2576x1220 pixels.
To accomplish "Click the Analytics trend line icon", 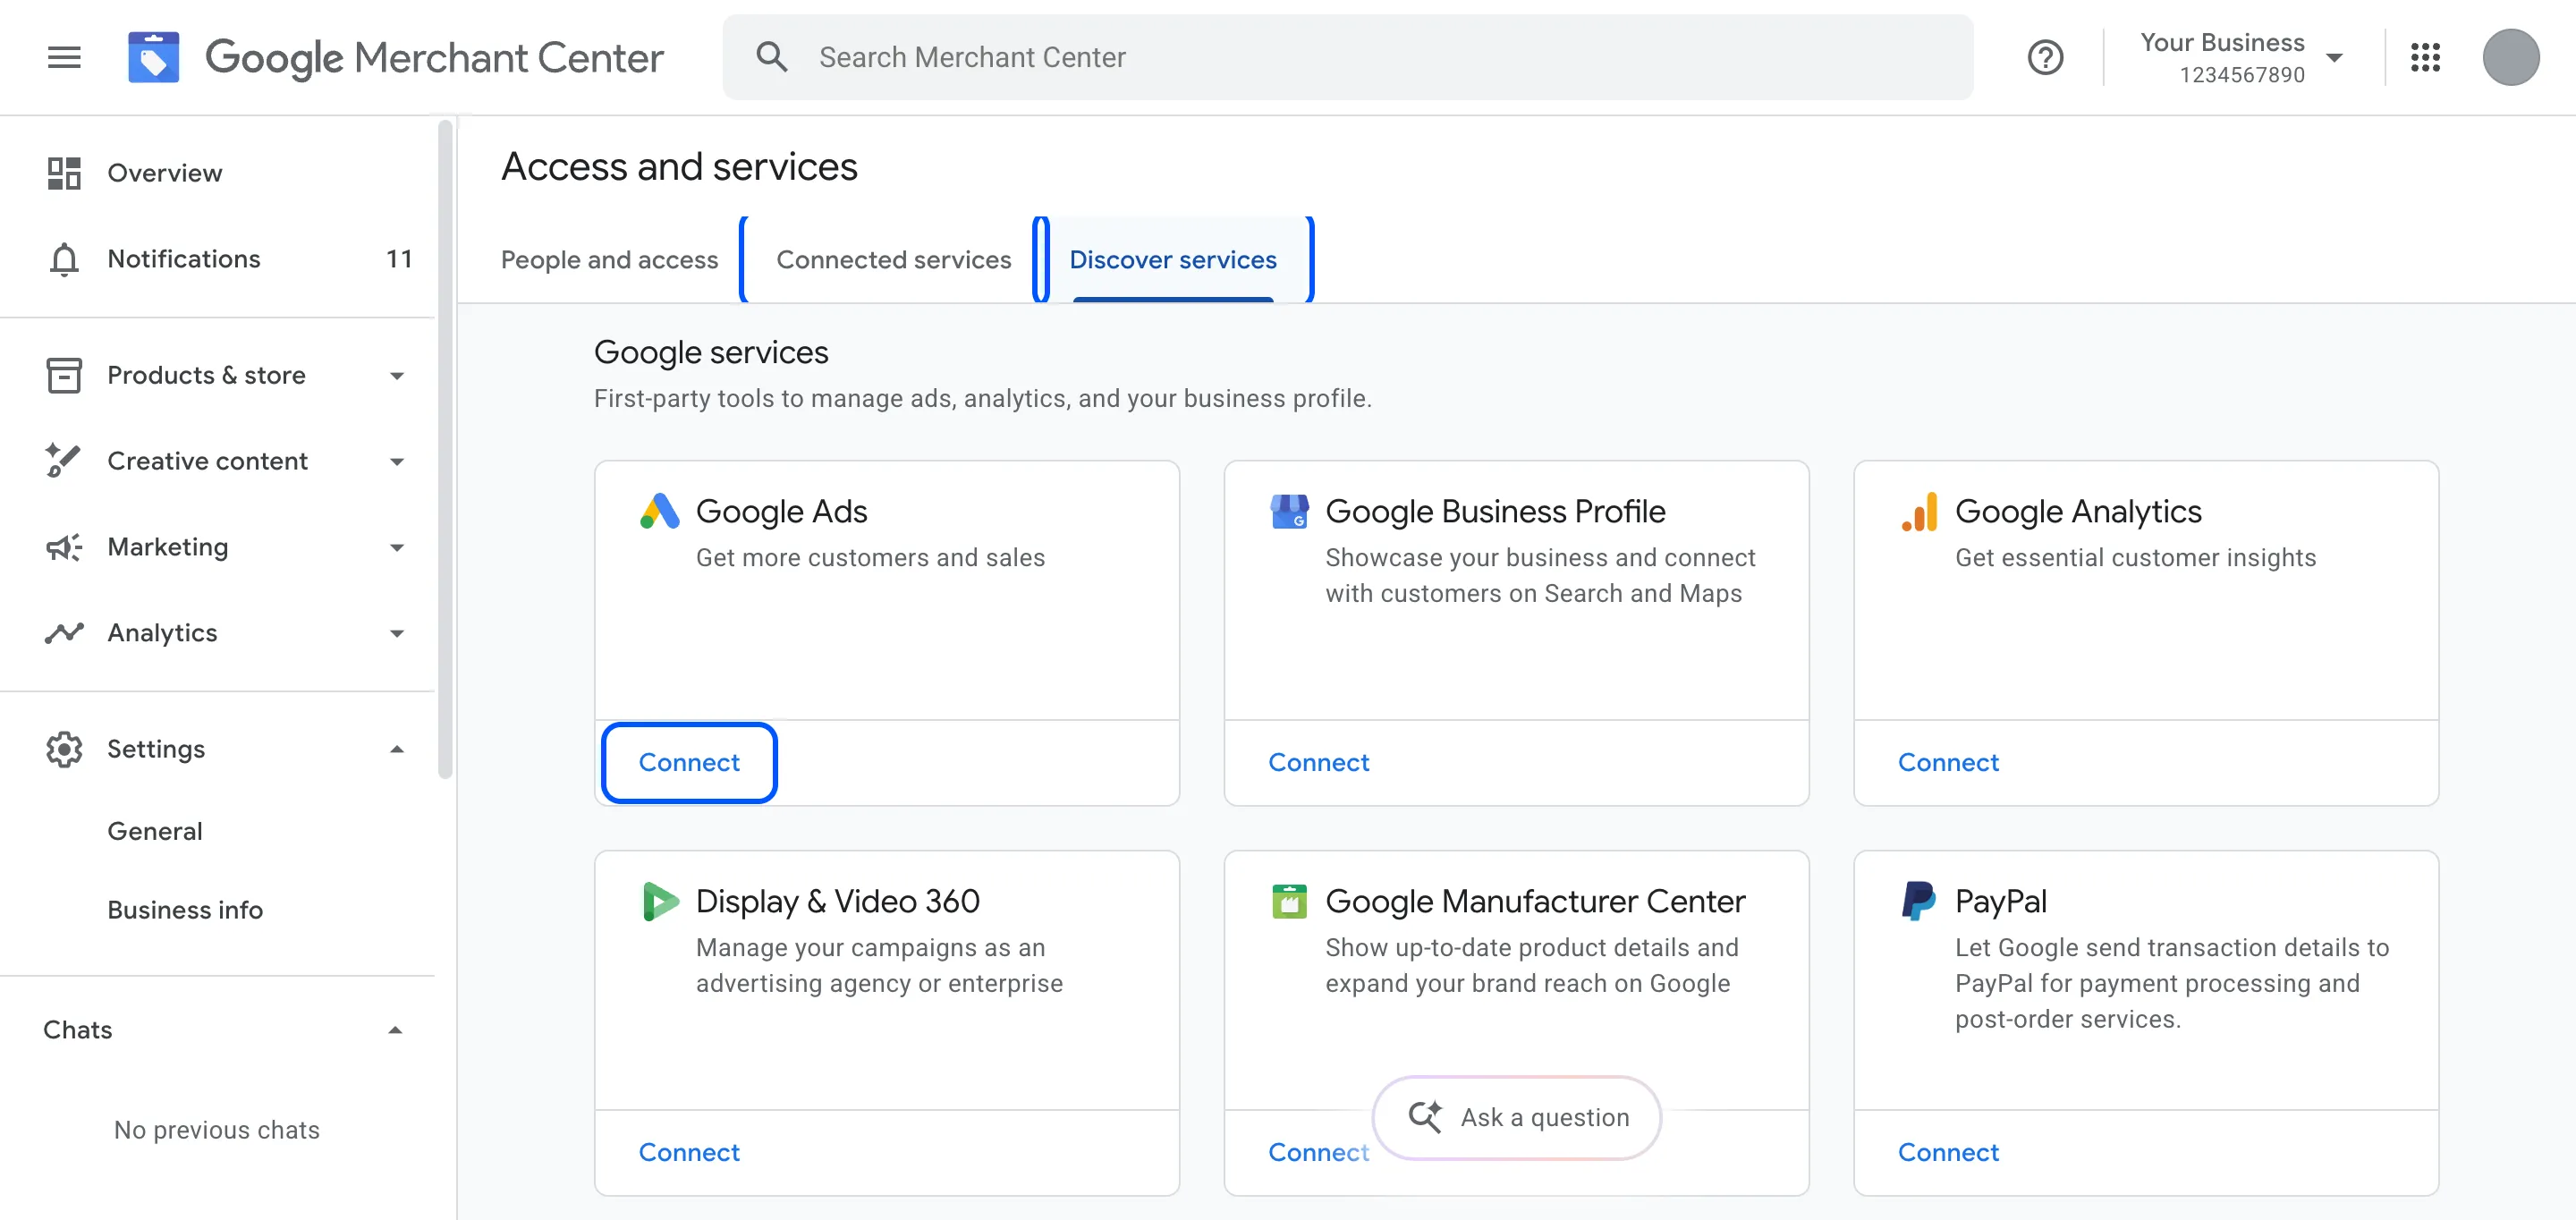I will [x=64, y=633].
